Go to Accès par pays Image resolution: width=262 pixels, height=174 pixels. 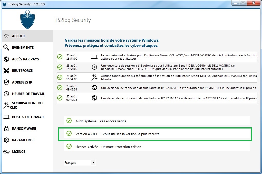(x=28, y=59)
